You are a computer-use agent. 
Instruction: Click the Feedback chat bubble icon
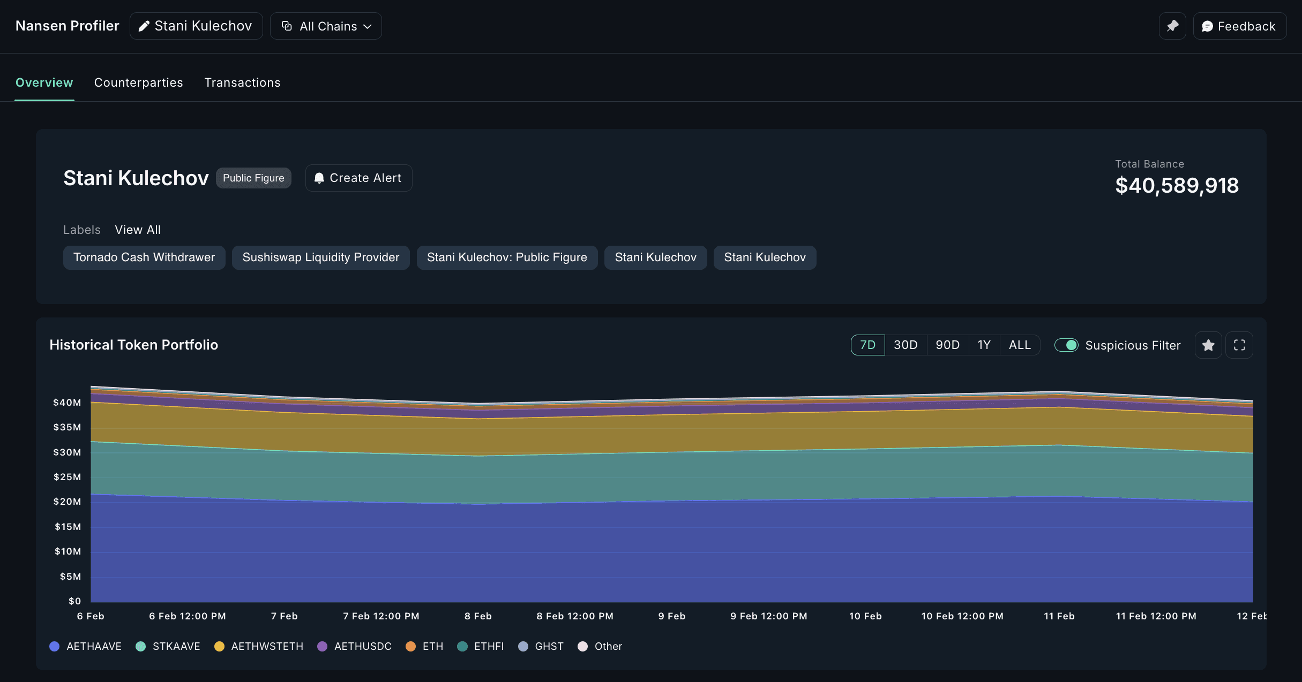pos(1207,26)
